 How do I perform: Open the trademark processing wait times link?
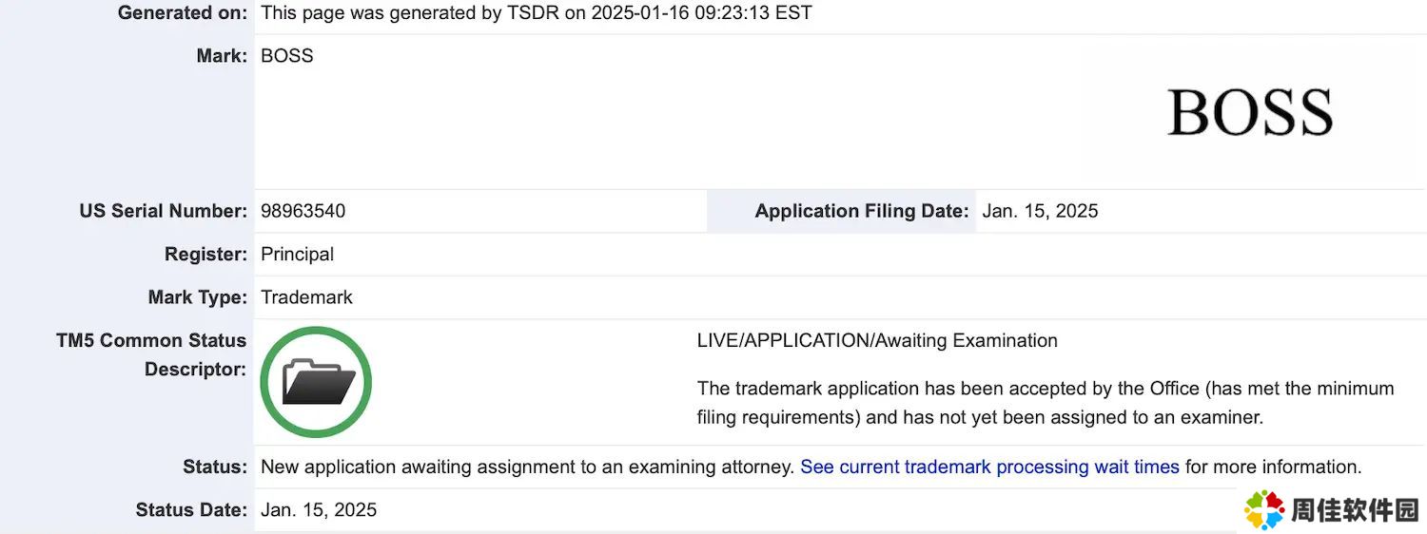(x=989, y=467)
